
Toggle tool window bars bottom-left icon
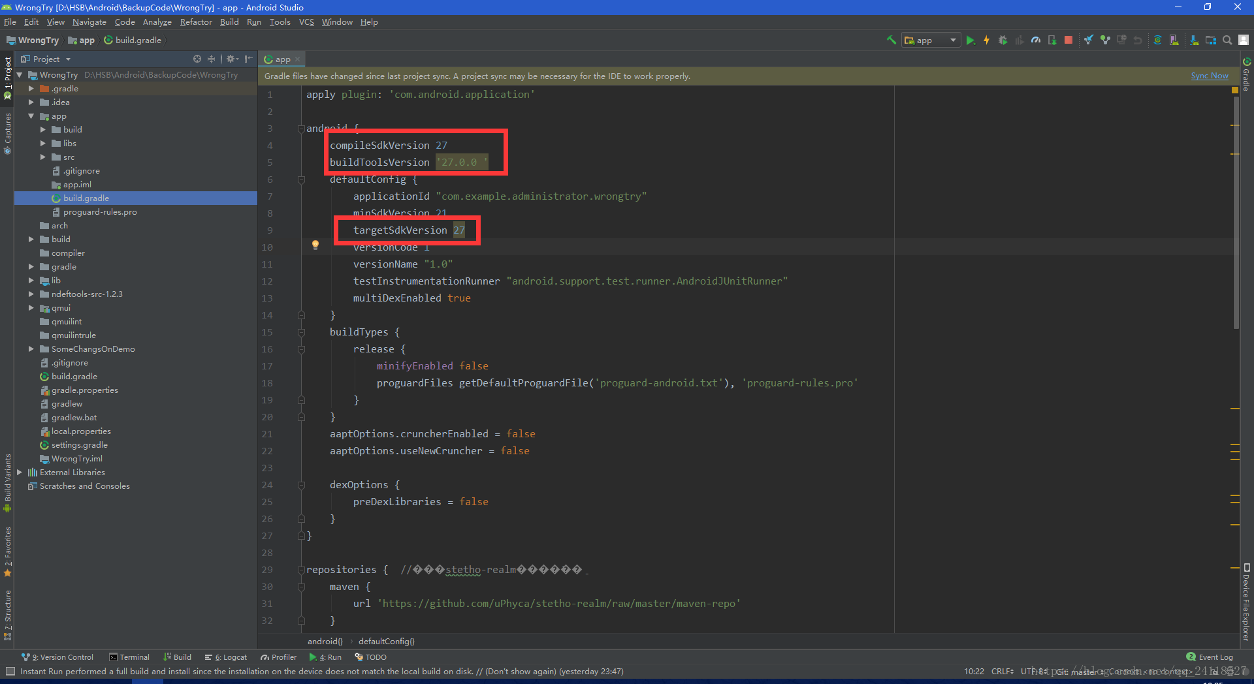10,671
